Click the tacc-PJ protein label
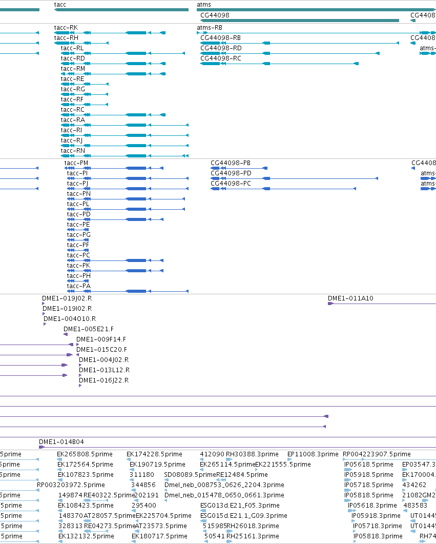 (77, 184)
